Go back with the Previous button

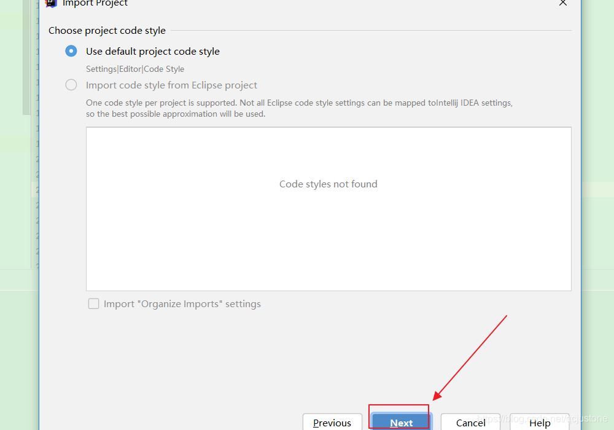pyautogui.click(x=332, y=423)
